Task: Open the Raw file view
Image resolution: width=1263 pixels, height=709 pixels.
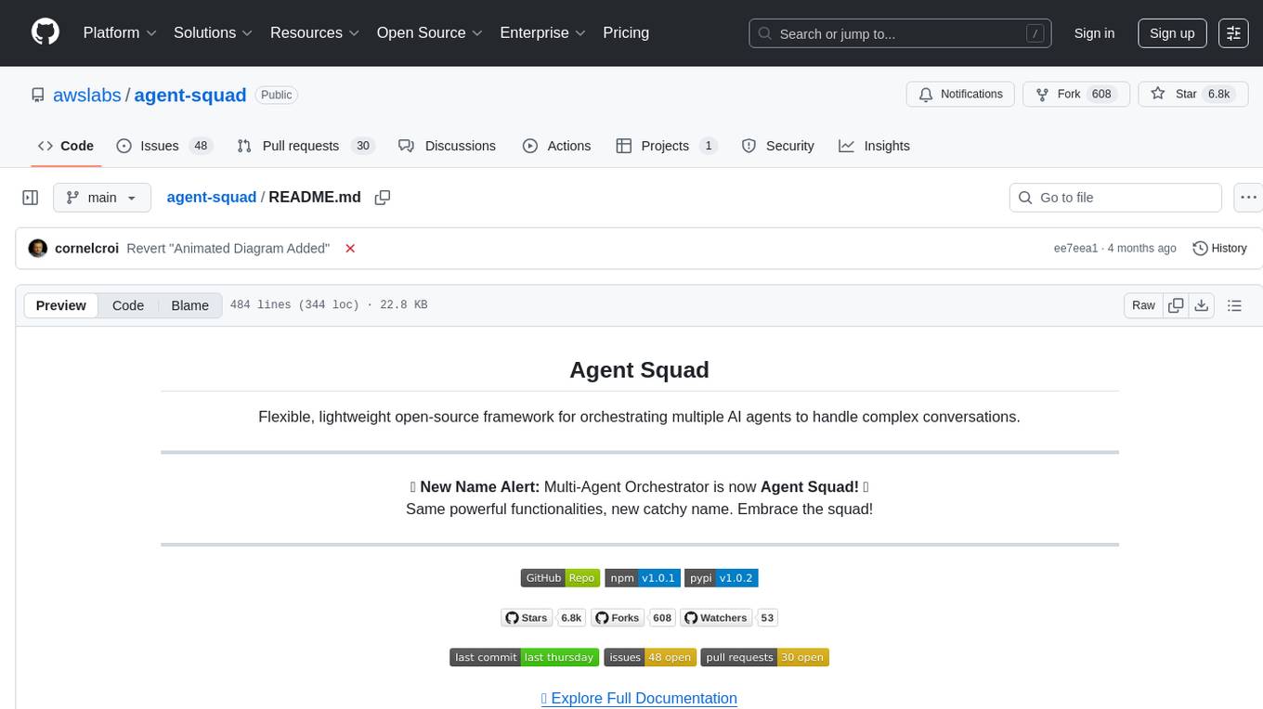Action: click(x=1143, y=305)
